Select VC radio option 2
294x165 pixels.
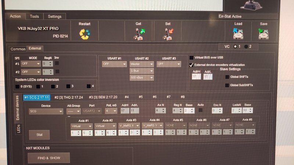point(246,47)
